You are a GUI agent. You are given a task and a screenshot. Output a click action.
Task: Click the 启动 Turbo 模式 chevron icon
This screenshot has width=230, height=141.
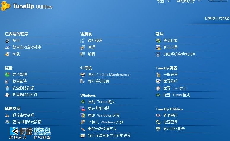coord(83,102)
